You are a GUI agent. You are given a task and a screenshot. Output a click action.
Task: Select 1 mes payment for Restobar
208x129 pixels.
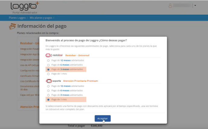(x=48, y=74)
